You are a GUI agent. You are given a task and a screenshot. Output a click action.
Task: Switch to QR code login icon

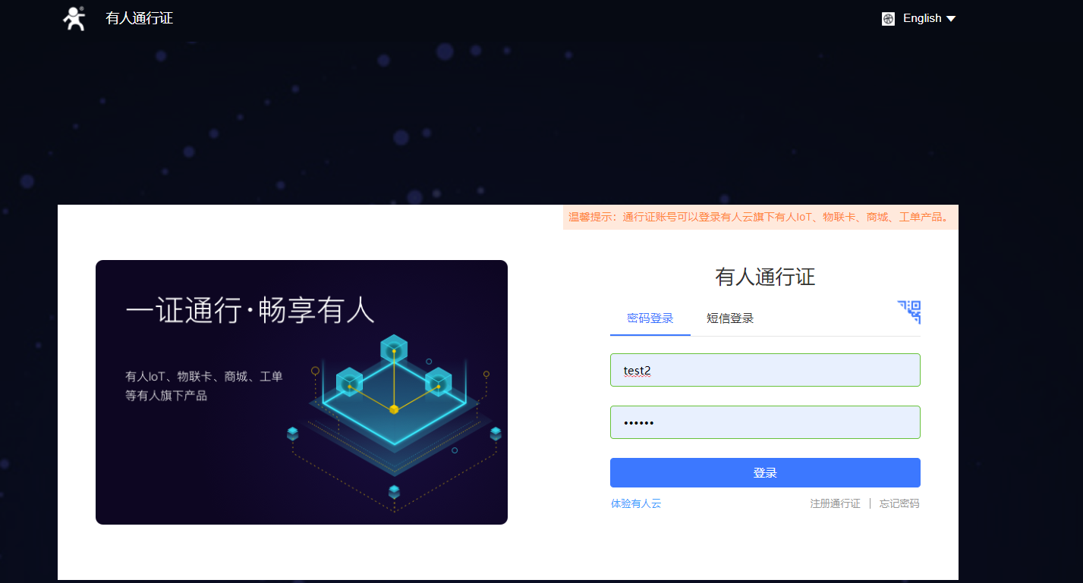908,312
